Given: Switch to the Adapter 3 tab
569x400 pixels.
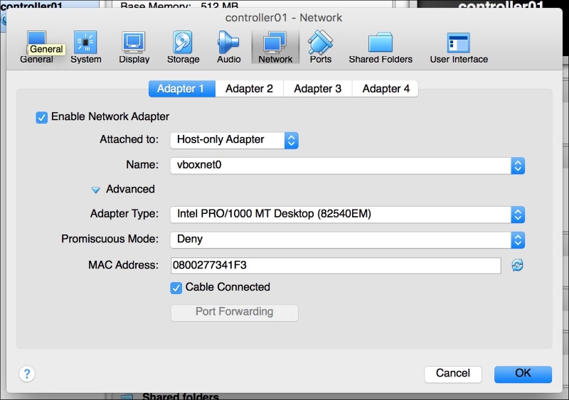Looking at the screenshot, I should (x=318, y=89).
